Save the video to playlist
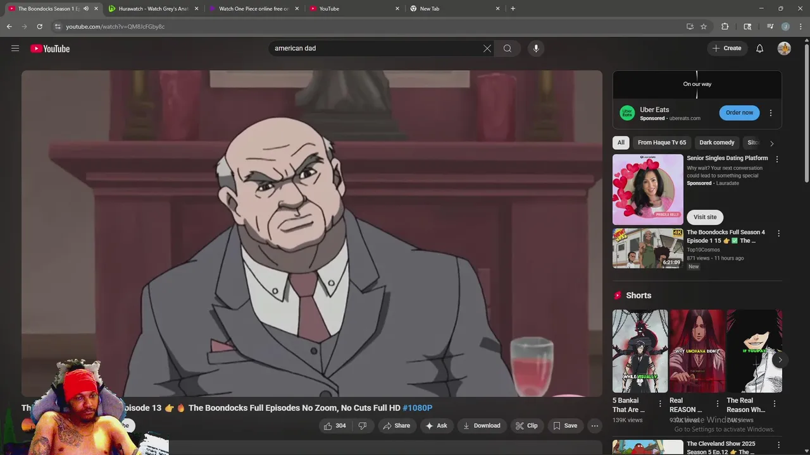The image size is (810, 455). (565, 426)
